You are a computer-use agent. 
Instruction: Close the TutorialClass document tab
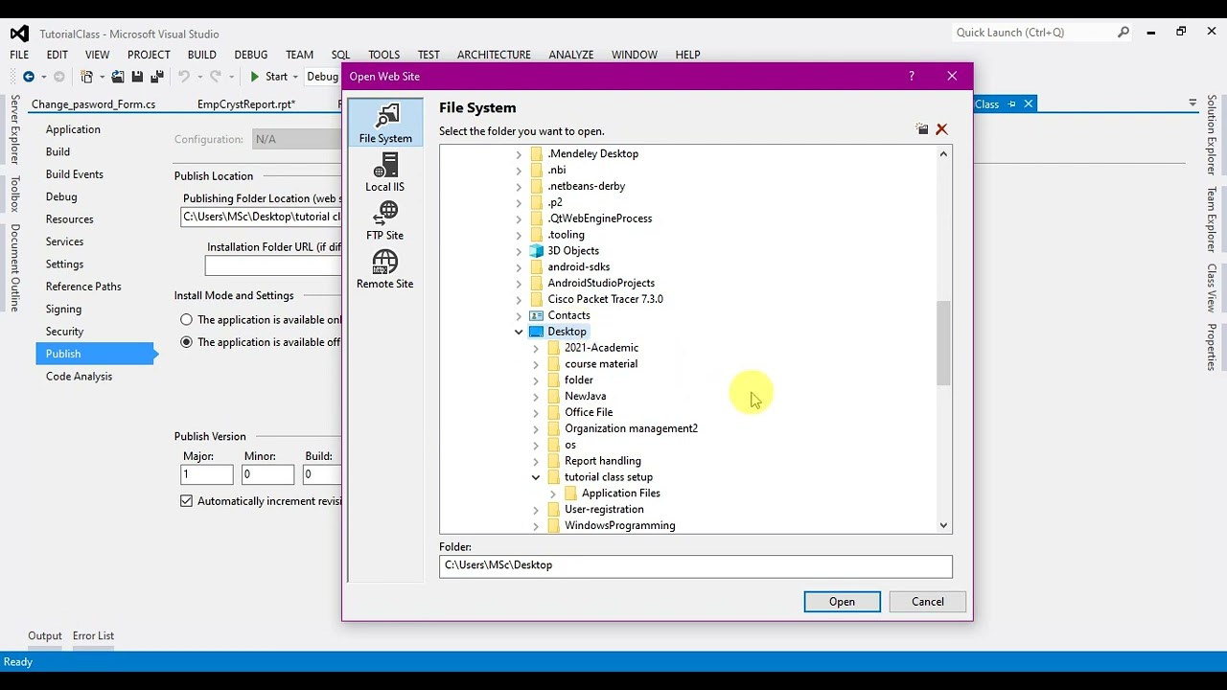pyautogui.click(x=1028, y=103)
